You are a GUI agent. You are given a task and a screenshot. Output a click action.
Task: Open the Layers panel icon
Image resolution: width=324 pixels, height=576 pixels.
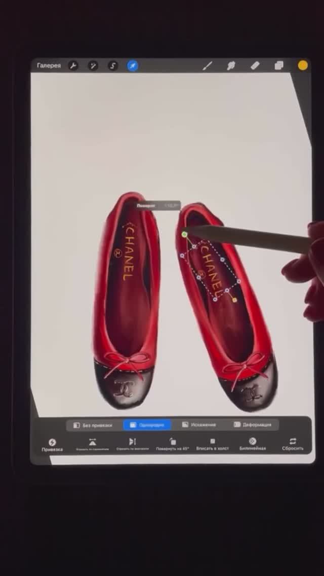tap(279, 66)
